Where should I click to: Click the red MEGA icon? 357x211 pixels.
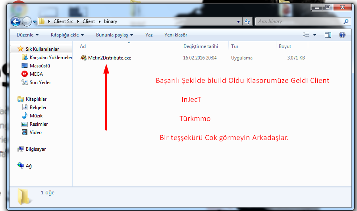[x=25, y=74]
